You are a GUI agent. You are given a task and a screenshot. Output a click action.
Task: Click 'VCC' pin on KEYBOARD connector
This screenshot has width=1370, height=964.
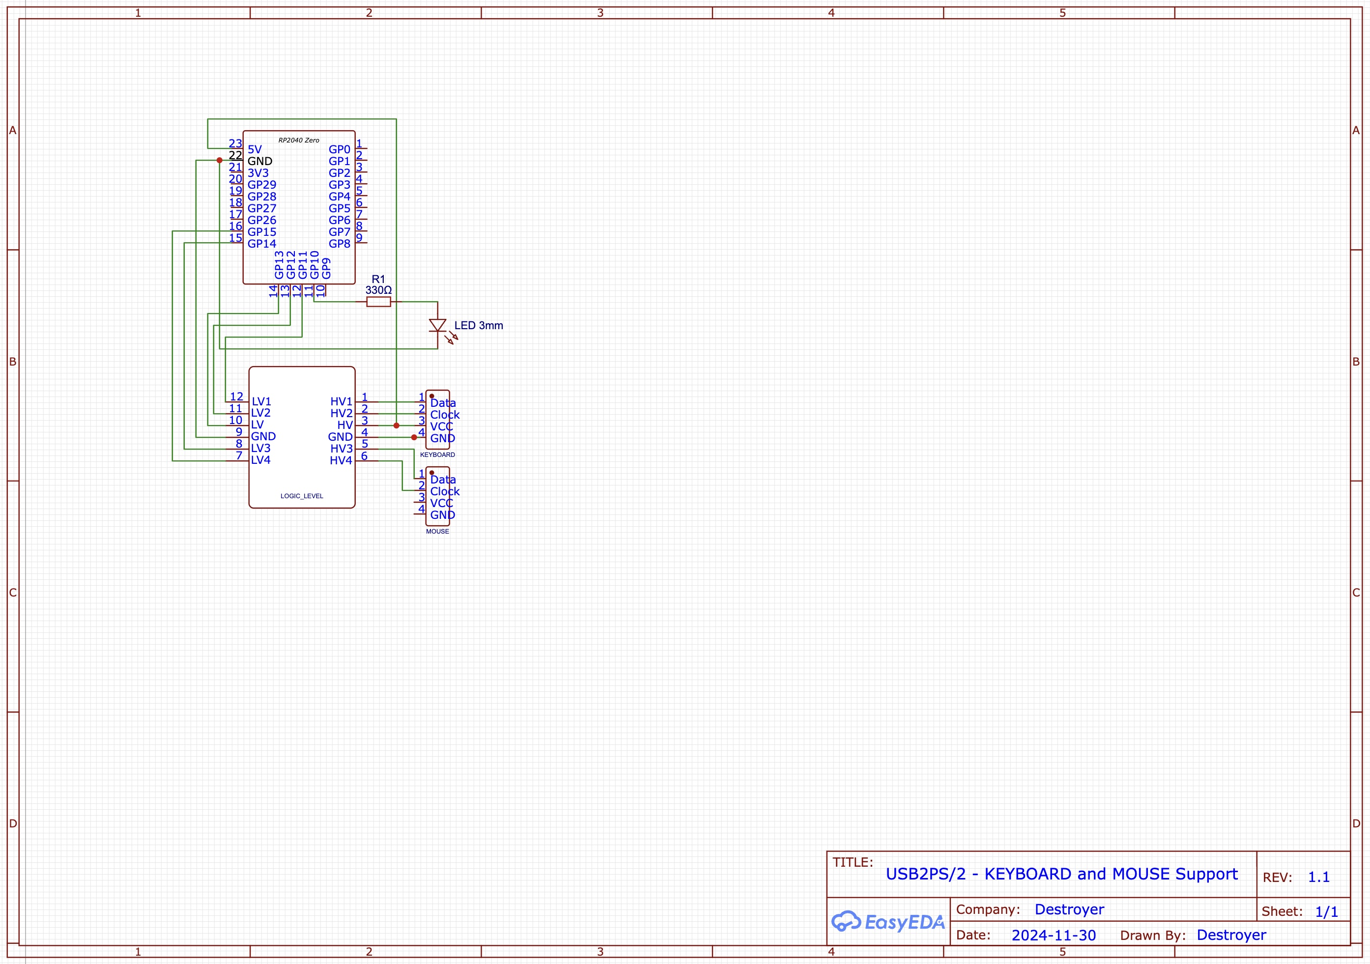click(x=442, y=426)
